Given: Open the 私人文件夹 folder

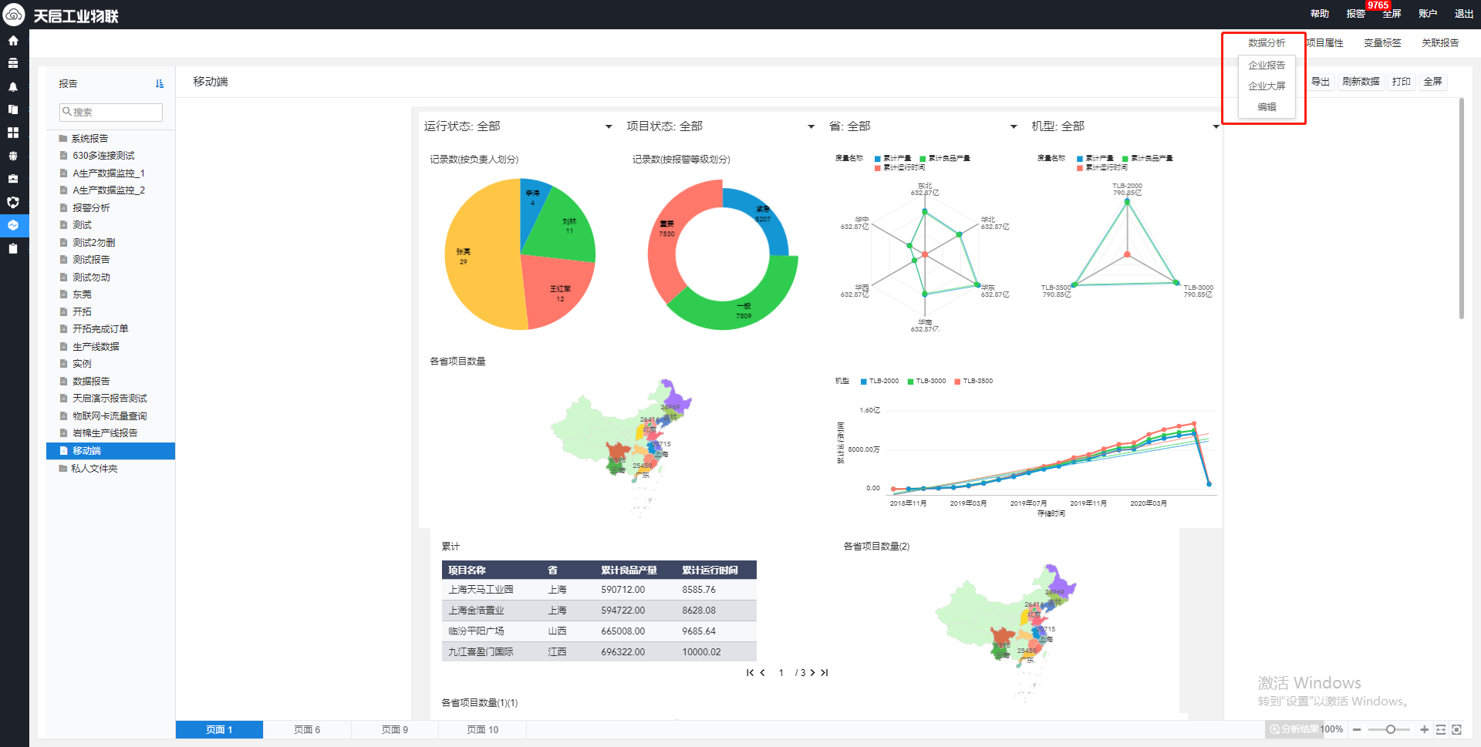Looking at the screenshot, I should coord(94,469).
